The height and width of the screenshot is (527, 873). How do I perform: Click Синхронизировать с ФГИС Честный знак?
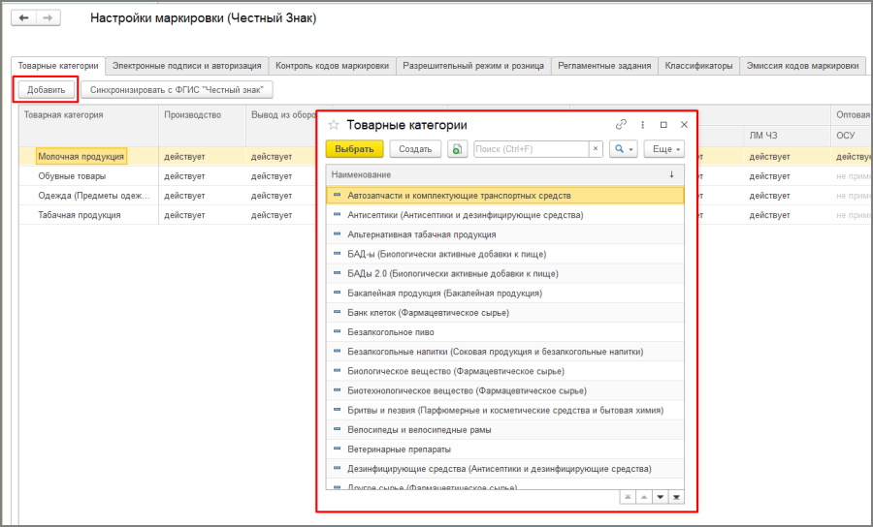tap(177, 89)
